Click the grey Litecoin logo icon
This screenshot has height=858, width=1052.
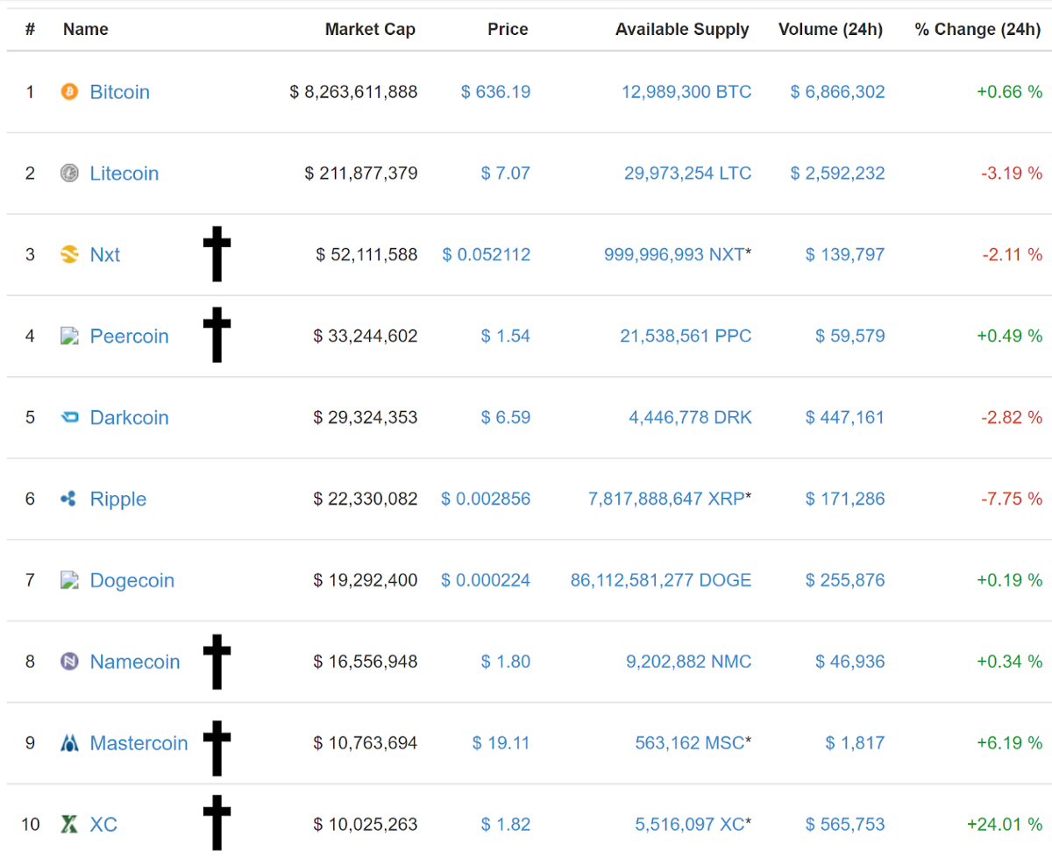click(x=69, y=174)
